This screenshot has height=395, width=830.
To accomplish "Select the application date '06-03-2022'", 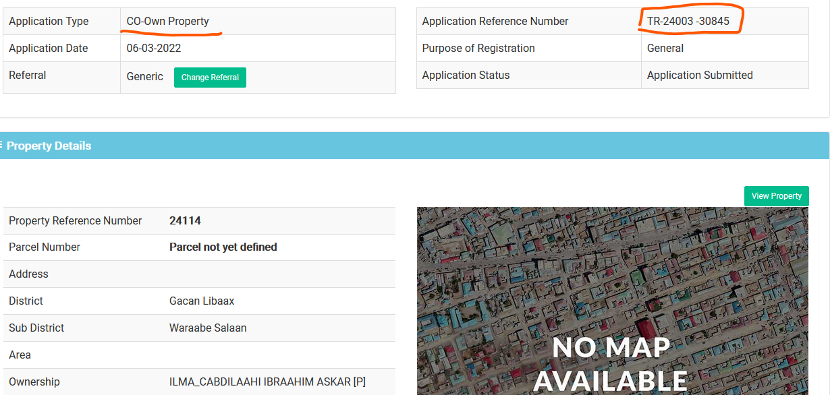I will pos(154,49).
